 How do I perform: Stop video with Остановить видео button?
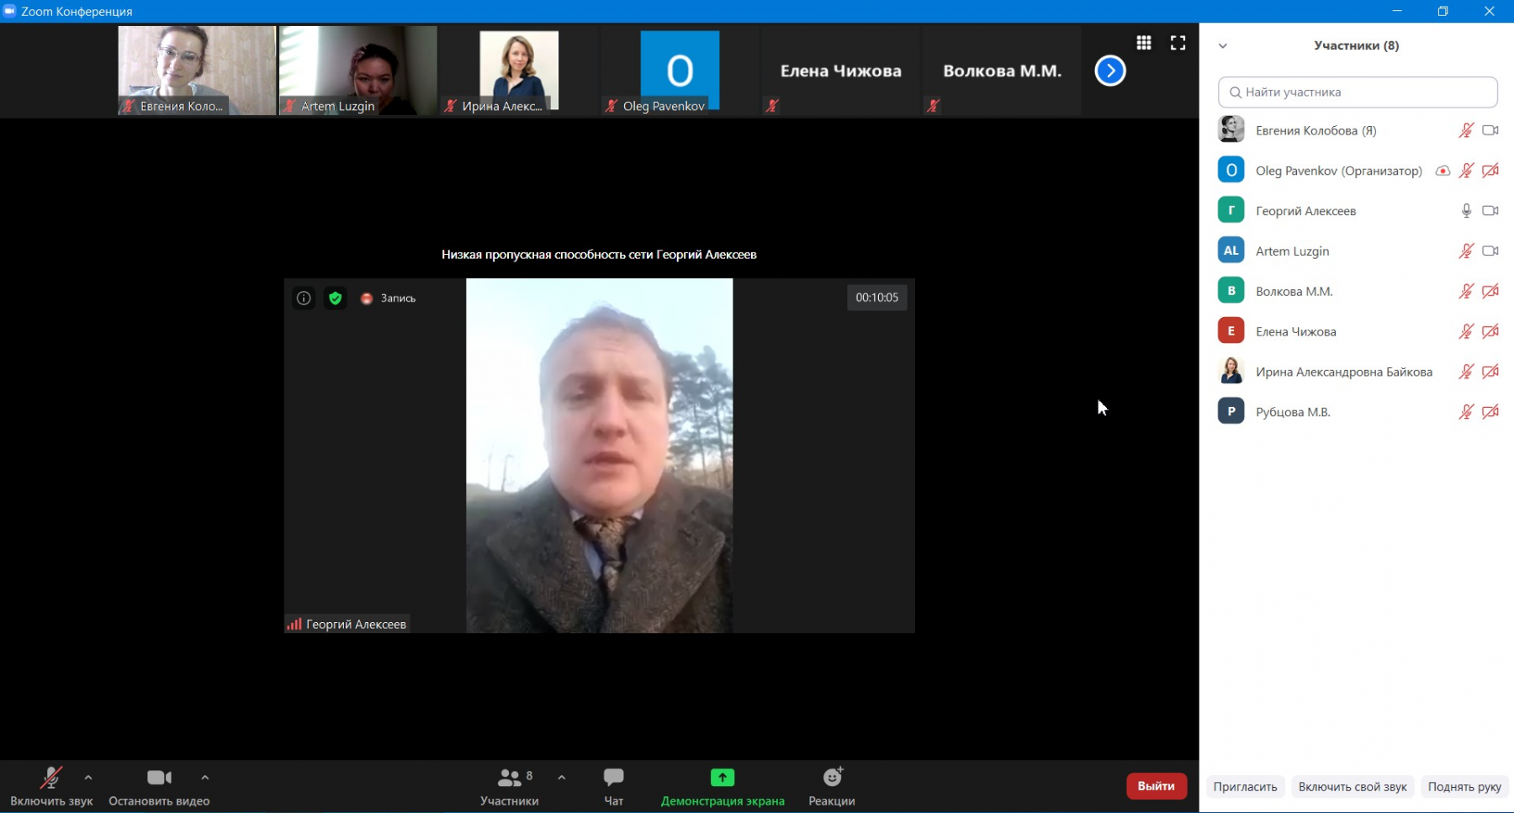[x=159, y=786]
